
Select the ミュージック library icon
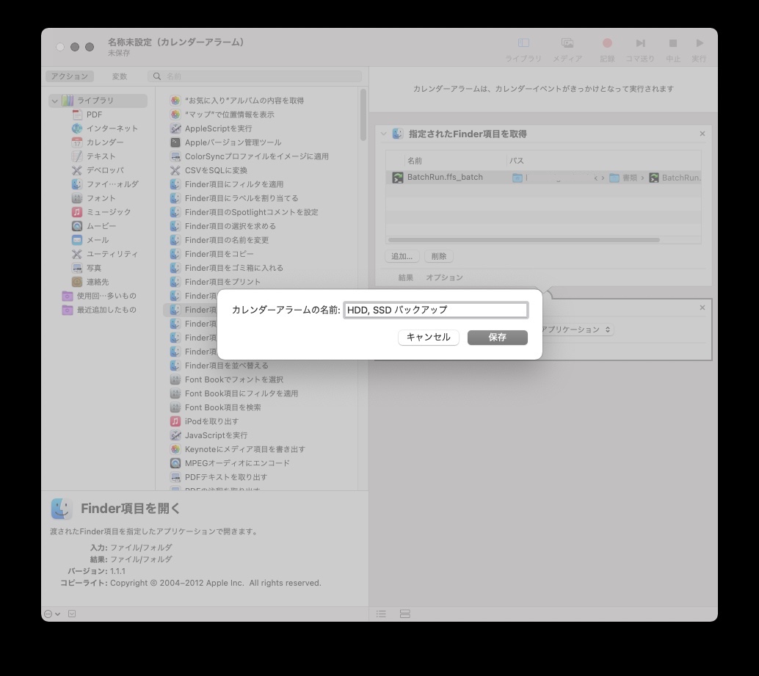[78, 211]
